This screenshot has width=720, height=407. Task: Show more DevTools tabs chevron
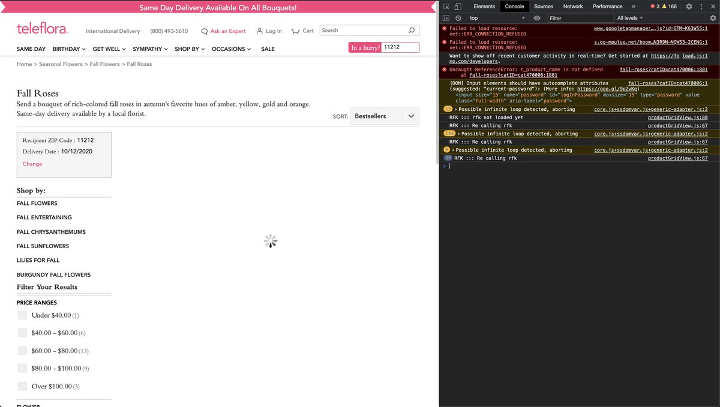[634, 7]
